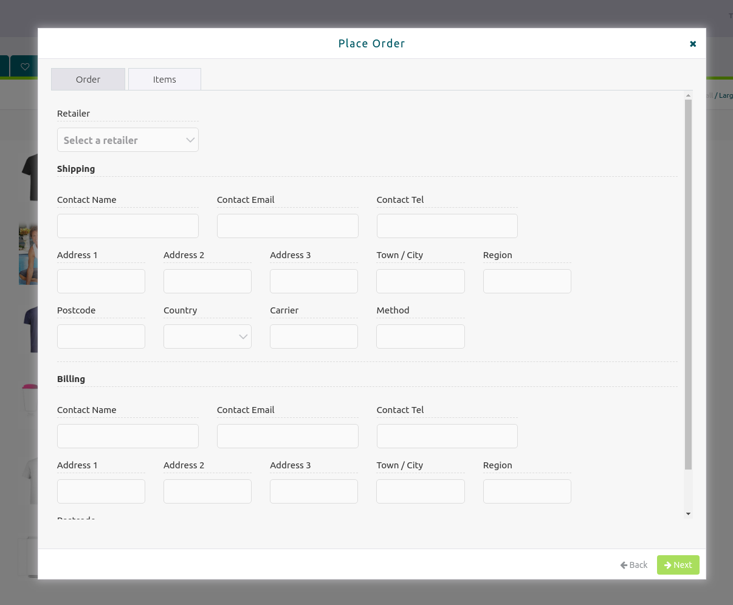This screenshot has height=605, width=733.
Task: Open the Select a retailer dropdown
Action: coord(128,140)
